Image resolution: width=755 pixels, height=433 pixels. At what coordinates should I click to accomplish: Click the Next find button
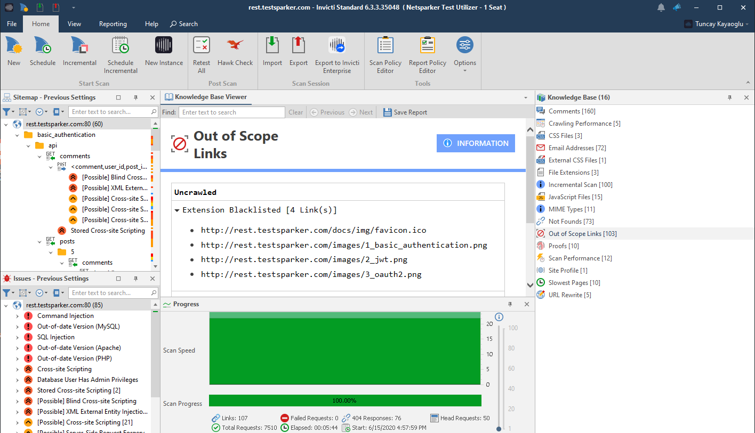361,112
